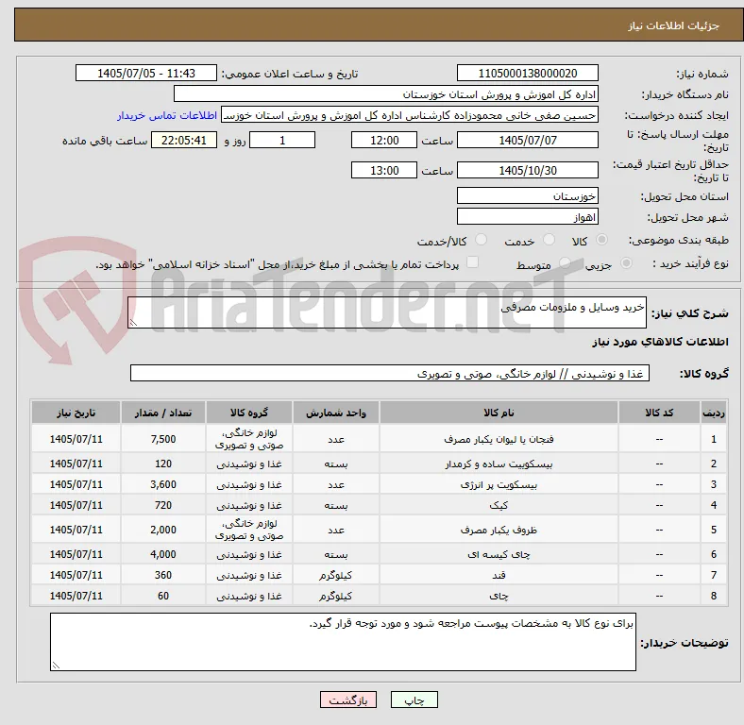The width and height of the screenshot is (744, 725).
Task: Click the توضیحات خریدار text area
Action: [343, 642]
